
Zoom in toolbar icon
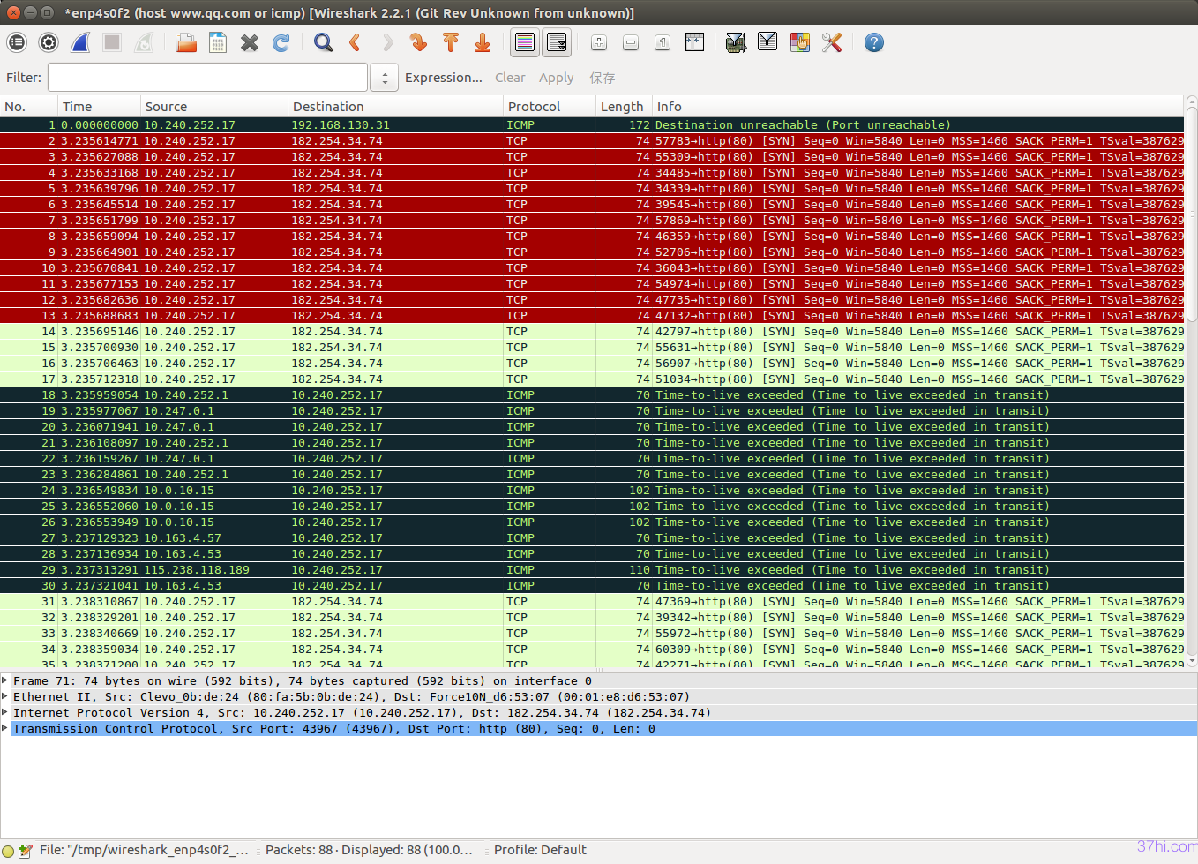tap(599, 42)
